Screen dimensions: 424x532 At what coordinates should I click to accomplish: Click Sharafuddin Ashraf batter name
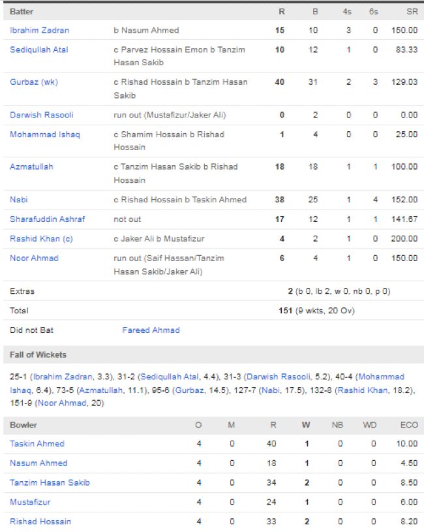47,219
